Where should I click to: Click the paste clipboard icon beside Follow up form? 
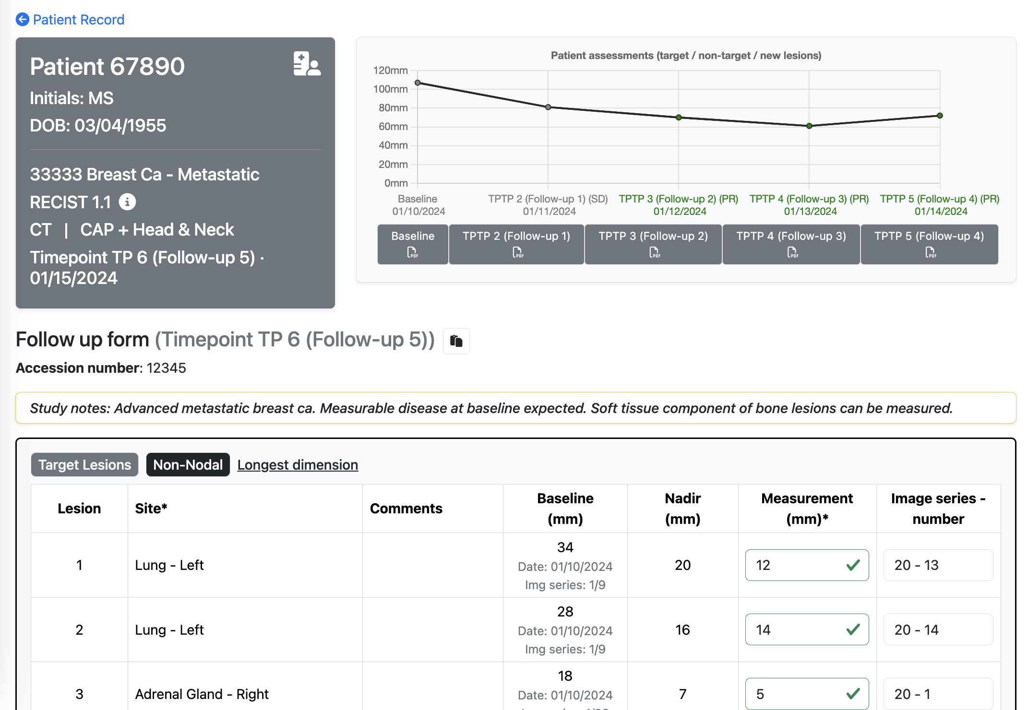(456, 341)
